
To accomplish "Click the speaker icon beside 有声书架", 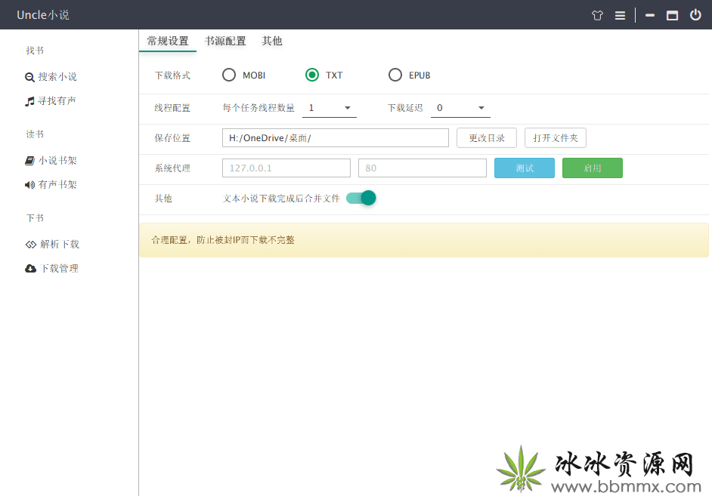I will [x=29, y=185].
